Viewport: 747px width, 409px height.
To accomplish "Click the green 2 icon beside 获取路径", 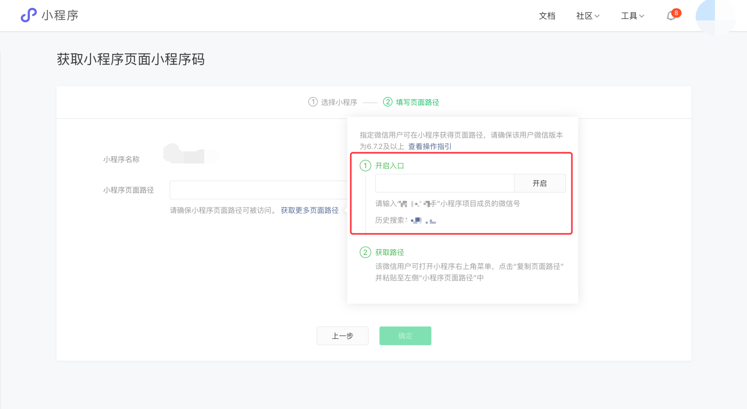I will (x=365, y=252).
